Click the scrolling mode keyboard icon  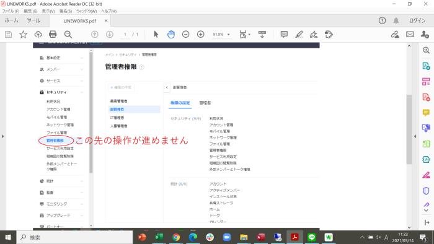click(x=262, y=34)
